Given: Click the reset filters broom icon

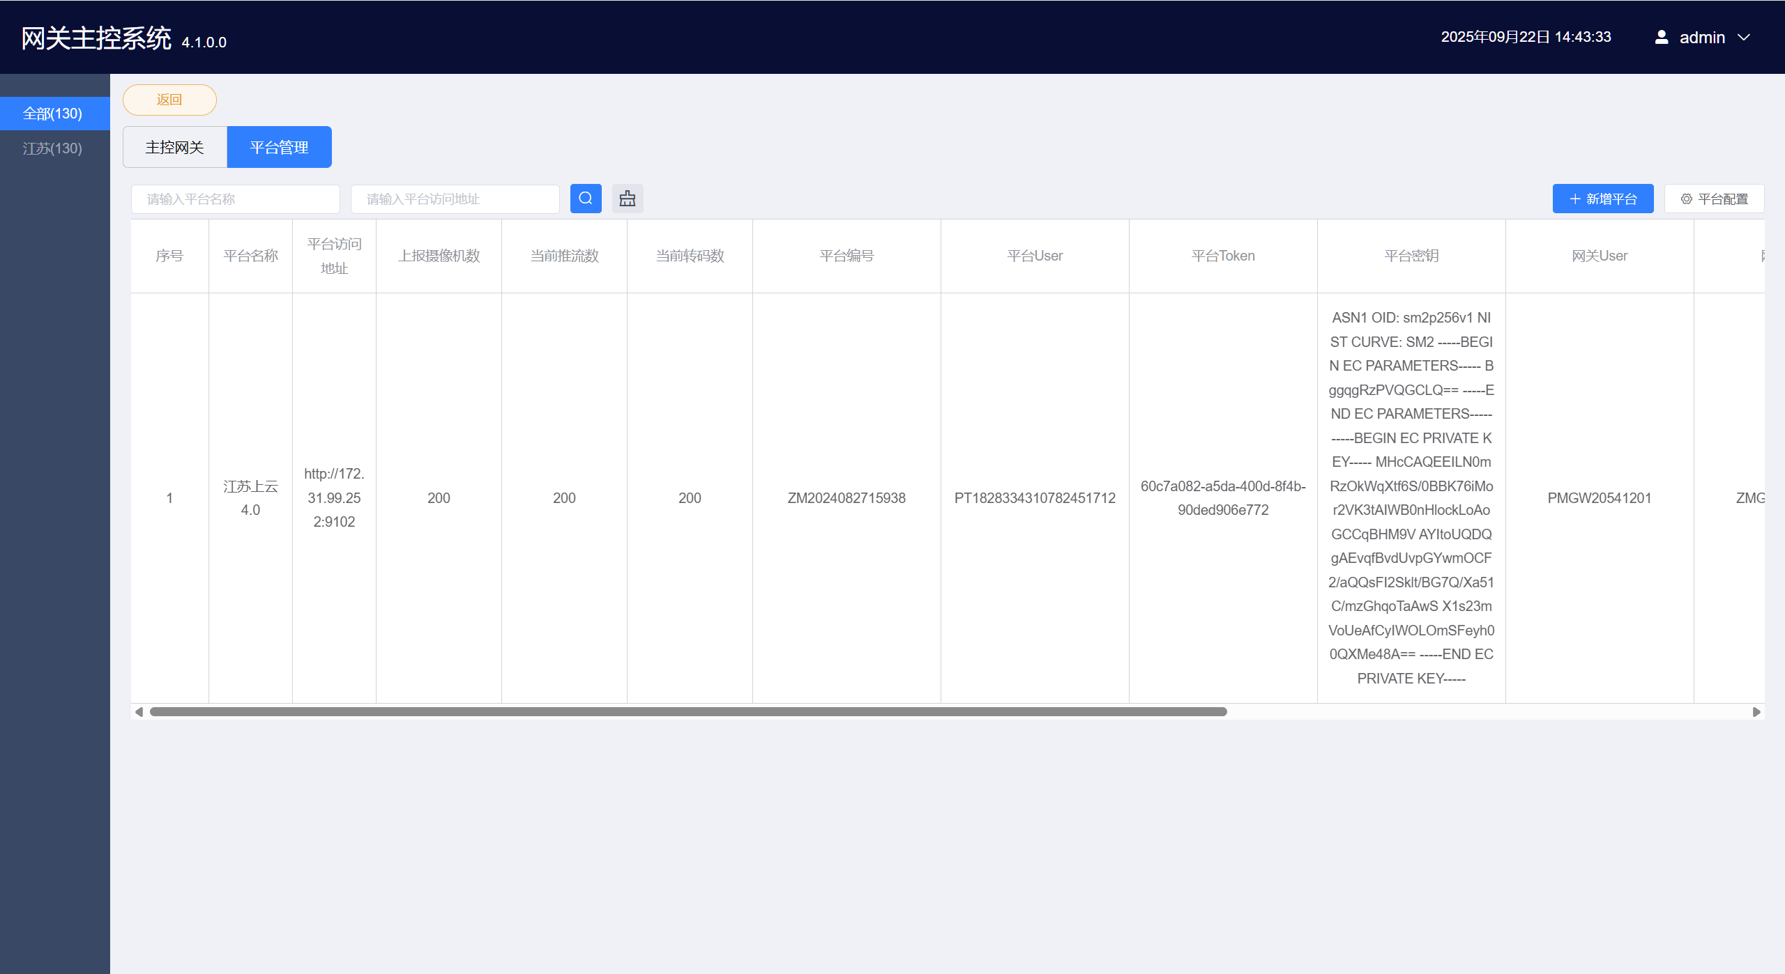Looking at the screenshot, I should (x=628, y=199).
